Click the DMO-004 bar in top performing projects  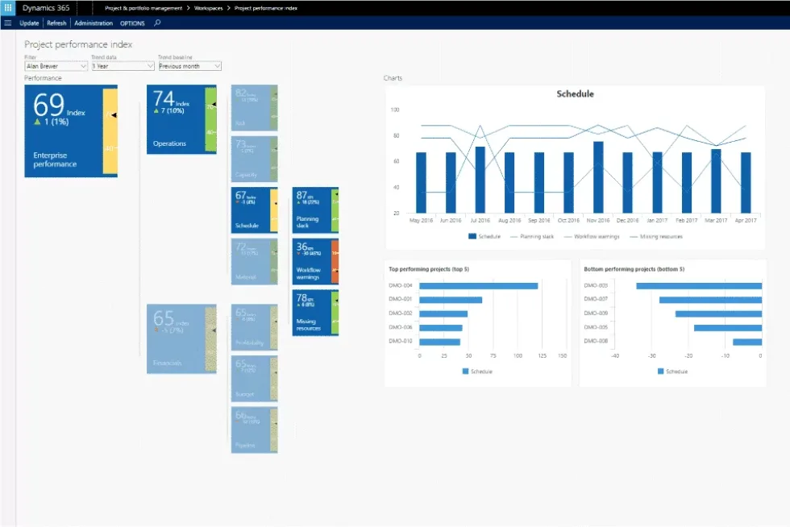point(479,286)
